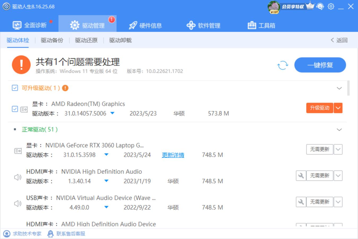Open customer service smiley icon in title bar

[320, 6]
